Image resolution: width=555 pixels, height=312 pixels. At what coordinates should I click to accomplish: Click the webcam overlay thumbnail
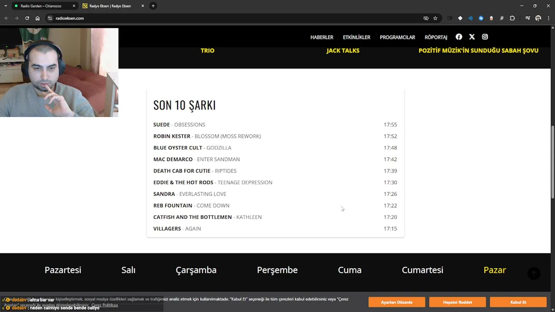(x=59, y=72)
